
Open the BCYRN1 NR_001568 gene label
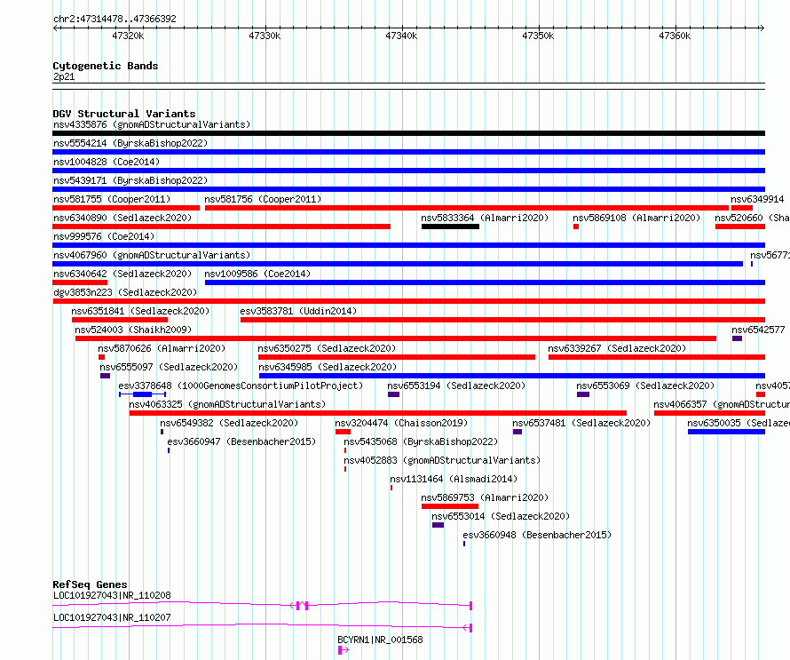point(380,640)
